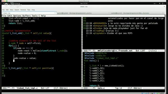Click the malloc(sizeof(struct l_node)) line
This screenshot has height=94, width=168.
pyautogui.click(x=43, y=51)
